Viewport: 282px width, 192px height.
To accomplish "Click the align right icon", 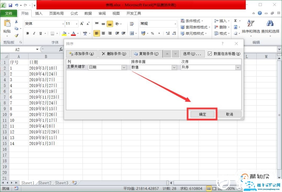I will click(110, 33).
